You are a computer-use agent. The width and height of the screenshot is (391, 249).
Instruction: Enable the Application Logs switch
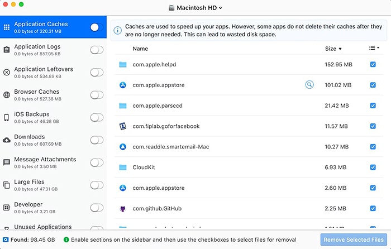97,50
